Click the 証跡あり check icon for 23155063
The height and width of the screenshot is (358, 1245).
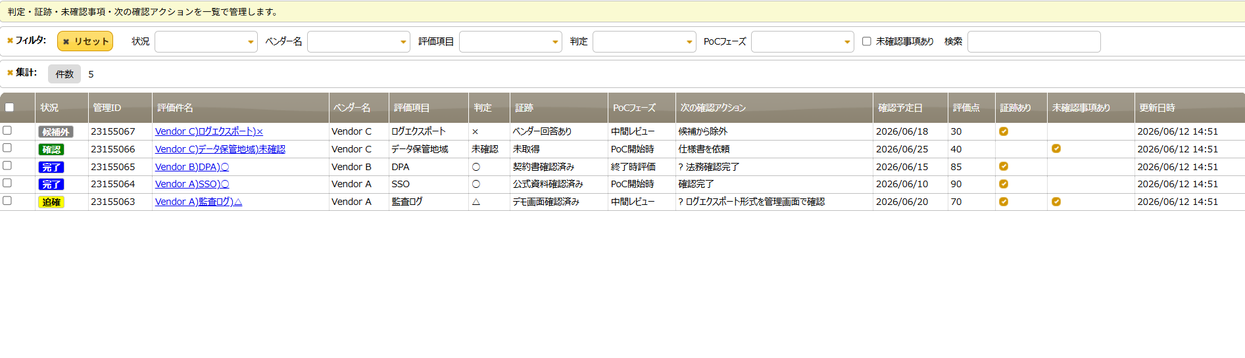1004,202
